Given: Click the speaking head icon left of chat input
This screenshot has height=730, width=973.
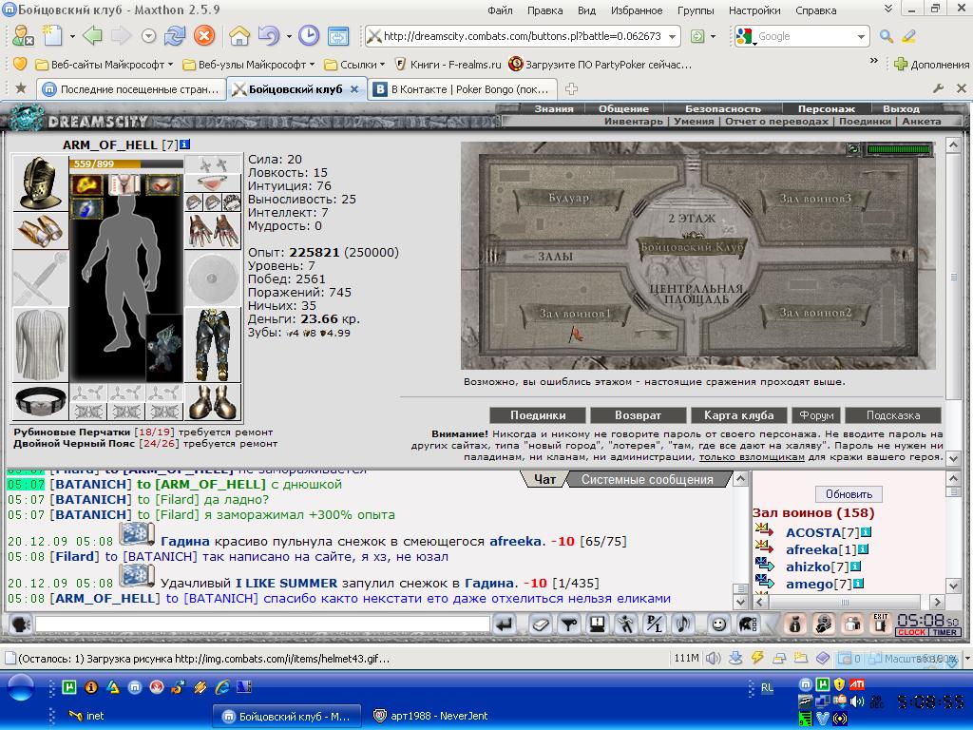Looking at the screenshot, I should coord(21,624).
